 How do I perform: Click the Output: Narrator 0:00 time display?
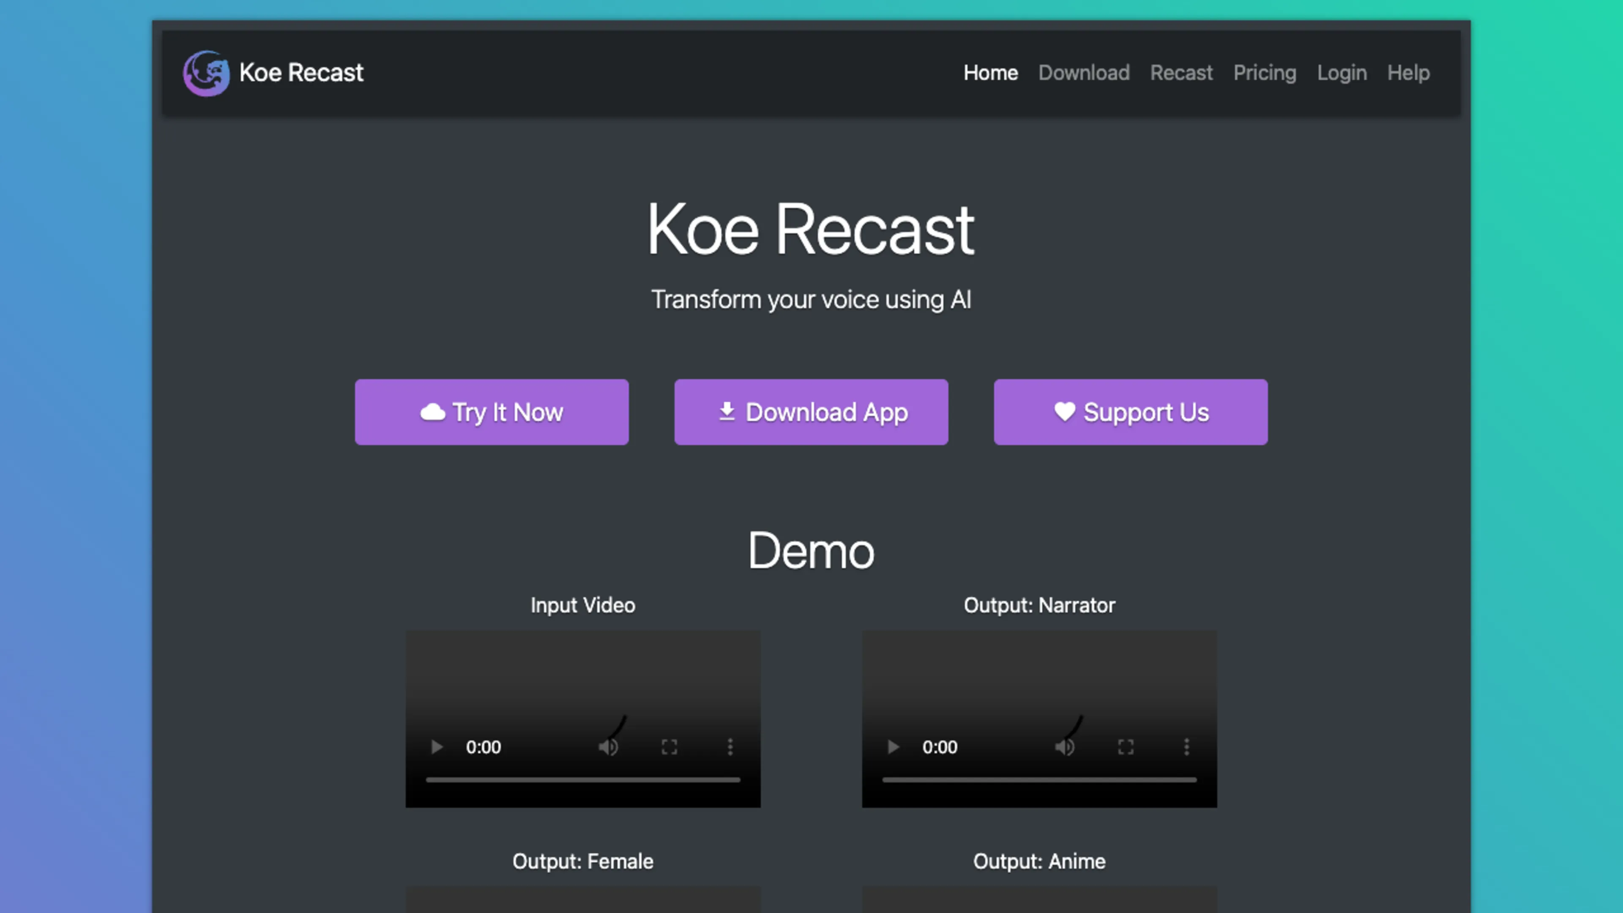(940, 747)
